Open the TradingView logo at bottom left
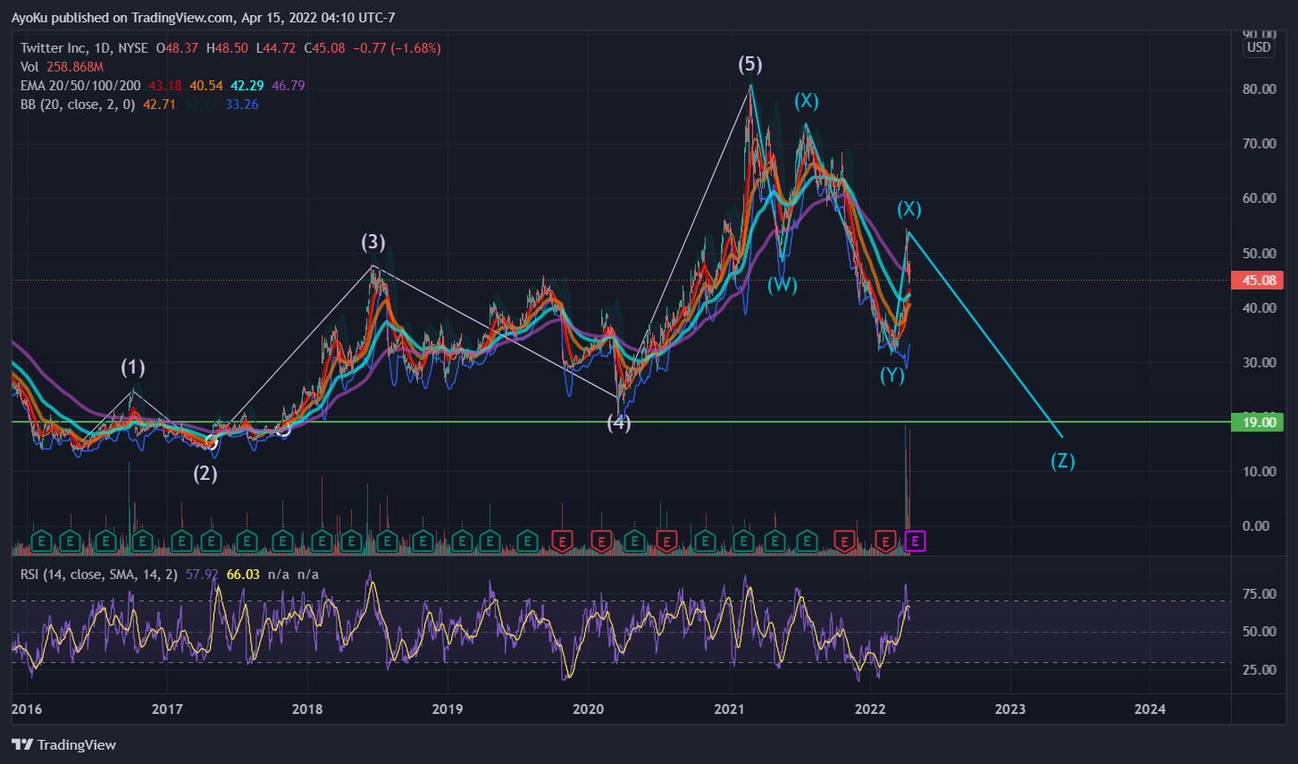Image resolution: width=1298 pixels, height=764 pixels. pos(64,744)
